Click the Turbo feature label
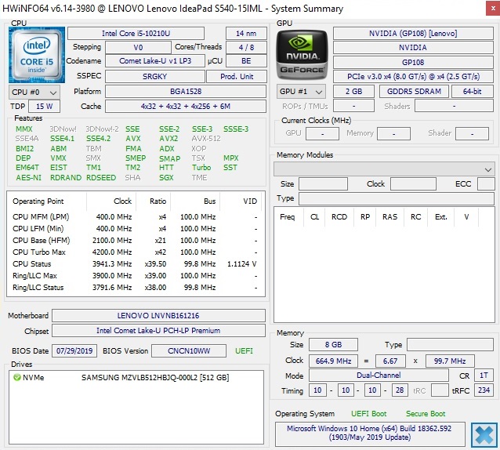The width and height of the screenshot is (500, 450). (201, 168)
